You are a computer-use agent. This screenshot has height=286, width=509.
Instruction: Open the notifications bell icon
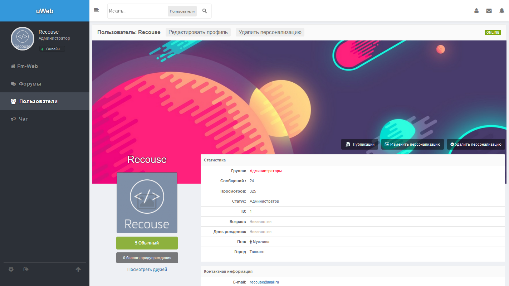point(501,11)
